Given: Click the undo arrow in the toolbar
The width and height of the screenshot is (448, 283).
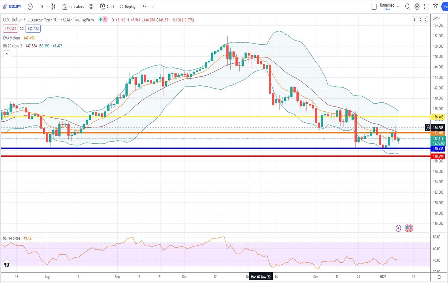Looking at the screenshot, I should click(144, 7).
